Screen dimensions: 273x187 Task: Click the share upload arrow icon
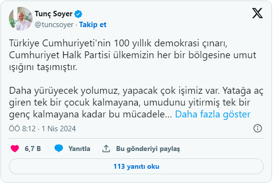tap(106, 149)
